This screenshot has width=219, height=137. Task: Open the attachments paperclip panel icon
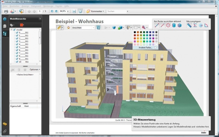pos(5,131)
